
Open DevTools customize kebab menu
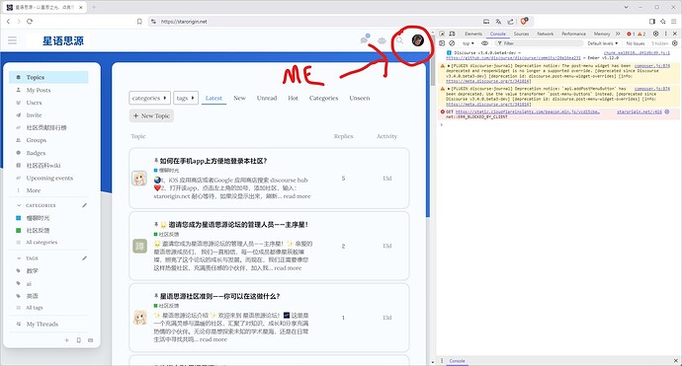click(665, 34)
